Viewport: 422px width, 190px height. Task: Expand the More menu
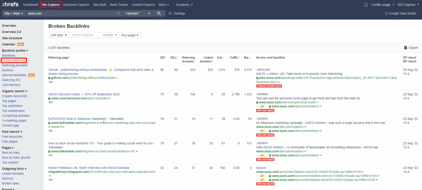[164, 5]
